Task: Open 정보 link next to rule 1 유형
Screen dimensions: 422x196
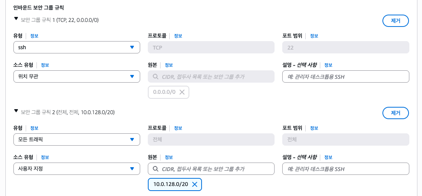Action: tap(34, 36)
